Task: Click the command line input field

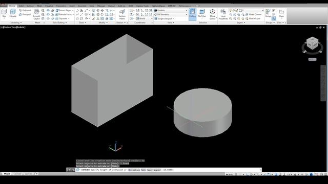Action: (x=169, y=170)
